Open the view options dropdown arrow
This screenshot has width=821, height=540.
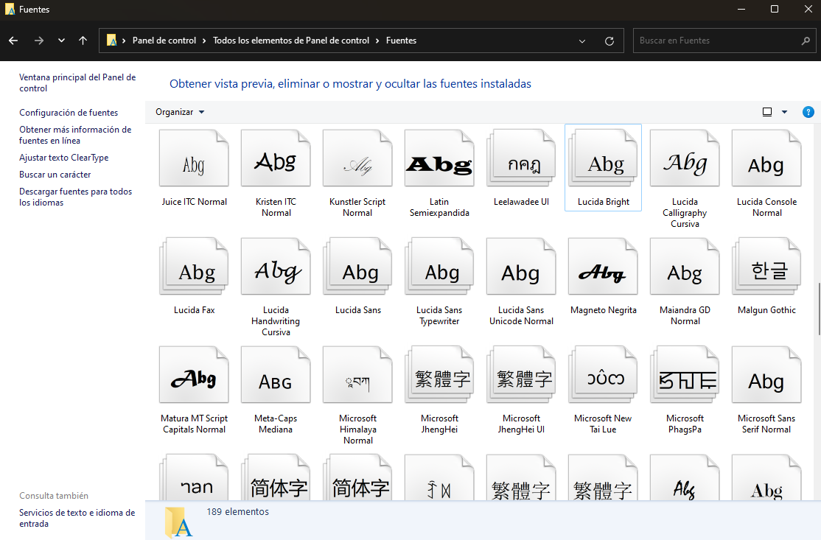(784, 112)
